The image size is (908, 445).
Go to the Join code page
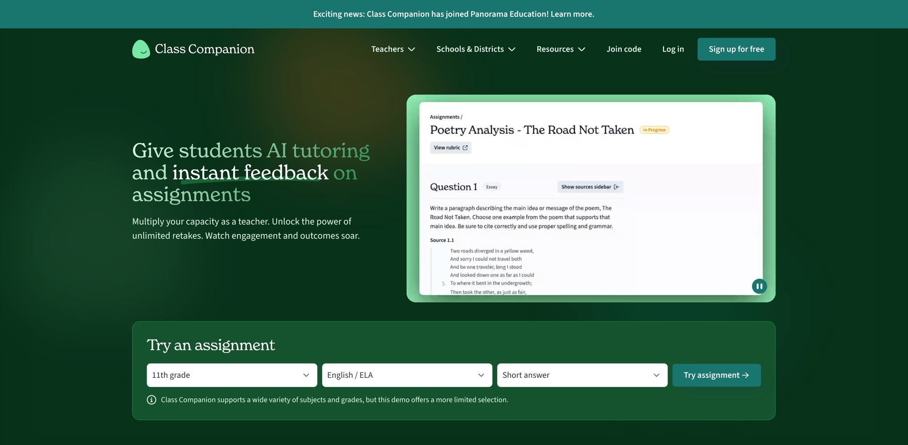click(x=624, y=49)
